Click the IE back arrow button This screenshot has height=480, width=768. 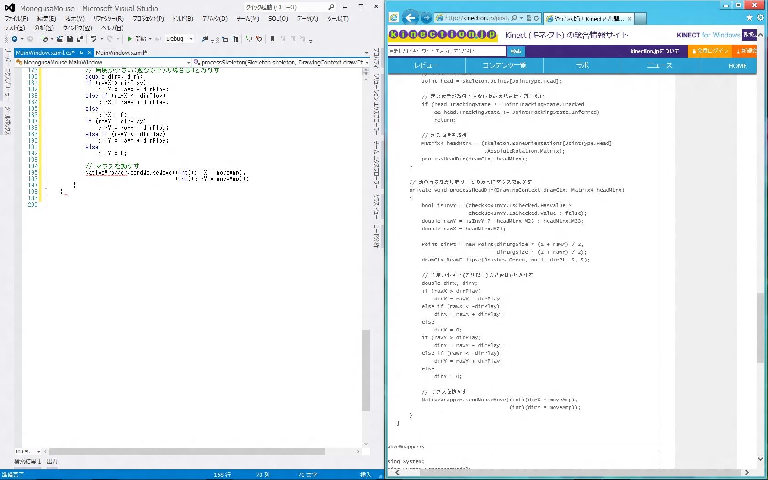tap(411, 18)
